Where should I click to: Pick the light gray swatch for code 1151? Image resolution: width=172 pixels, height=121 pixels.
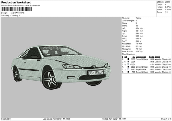(x=128, y=64)
